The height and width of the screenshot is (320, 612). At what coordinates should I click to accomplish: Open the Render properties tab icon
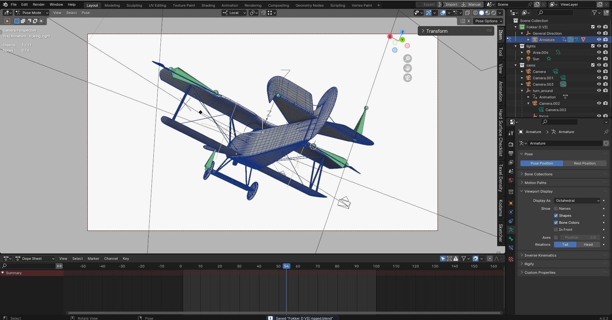[511, 145]
